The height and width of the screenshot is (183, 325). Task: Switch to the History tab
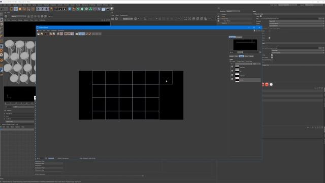coord(232,56)
